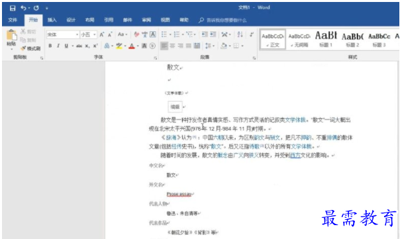
Task: Click the Undo arrow icon
Action: point(24,8)
